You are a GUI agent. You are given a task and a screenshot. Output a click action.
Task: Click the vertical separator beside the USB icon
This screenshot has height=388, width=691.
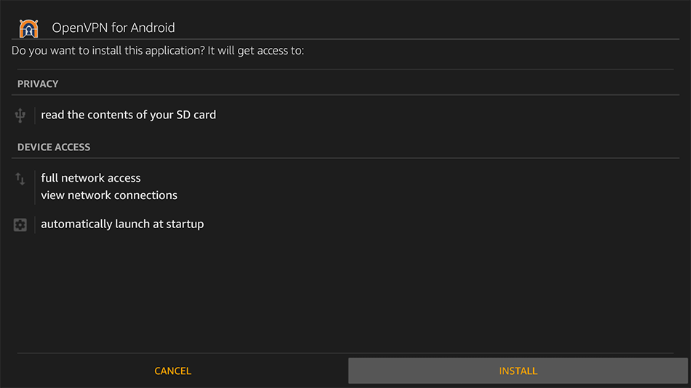tap(35, 115)
